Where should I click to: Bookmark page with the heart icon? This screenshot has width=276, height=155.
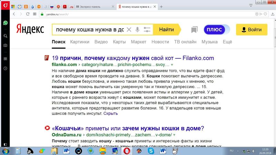265,14
